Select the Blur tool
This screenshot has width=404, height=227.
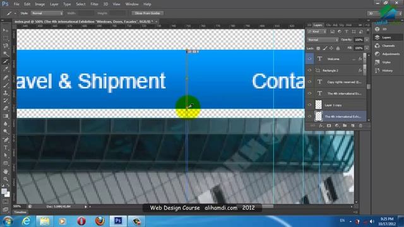click(x=6, y=124)
